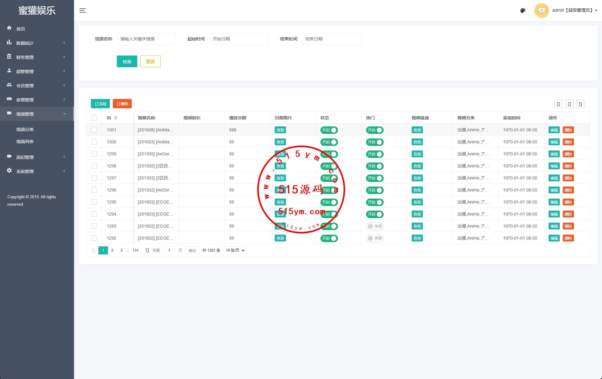Open the 10 条/页 page size dropdown
This screenshot has height=379, width=602.
[x=235, y=250]
